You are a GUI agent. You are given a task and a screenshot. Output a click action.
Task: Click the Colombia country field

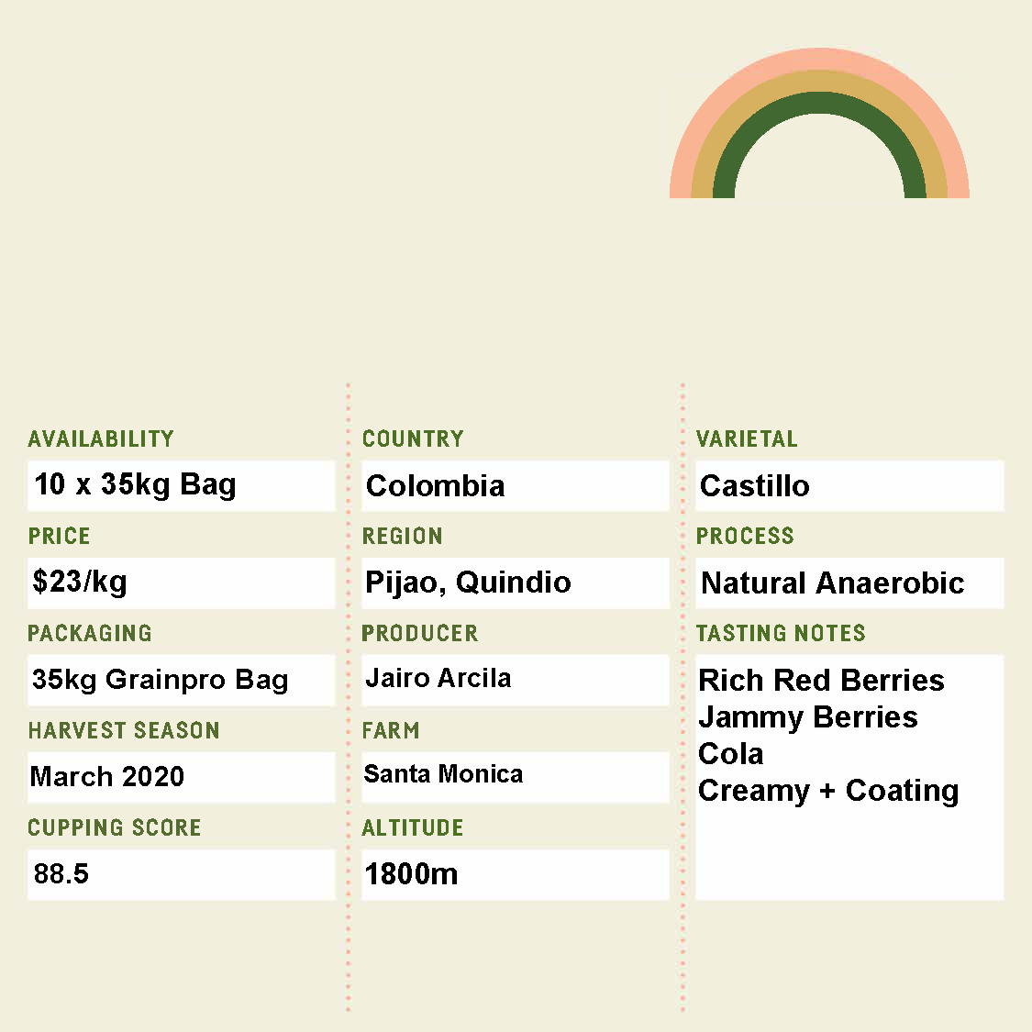[x=516, y=485]
